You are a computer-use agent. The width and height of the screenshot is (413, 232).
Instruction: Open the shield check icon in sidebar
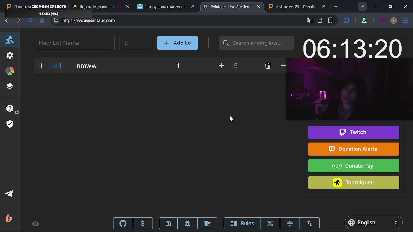click(10, 124)
